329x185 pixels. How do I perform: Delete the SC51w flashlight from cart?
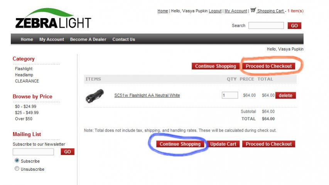285,95
